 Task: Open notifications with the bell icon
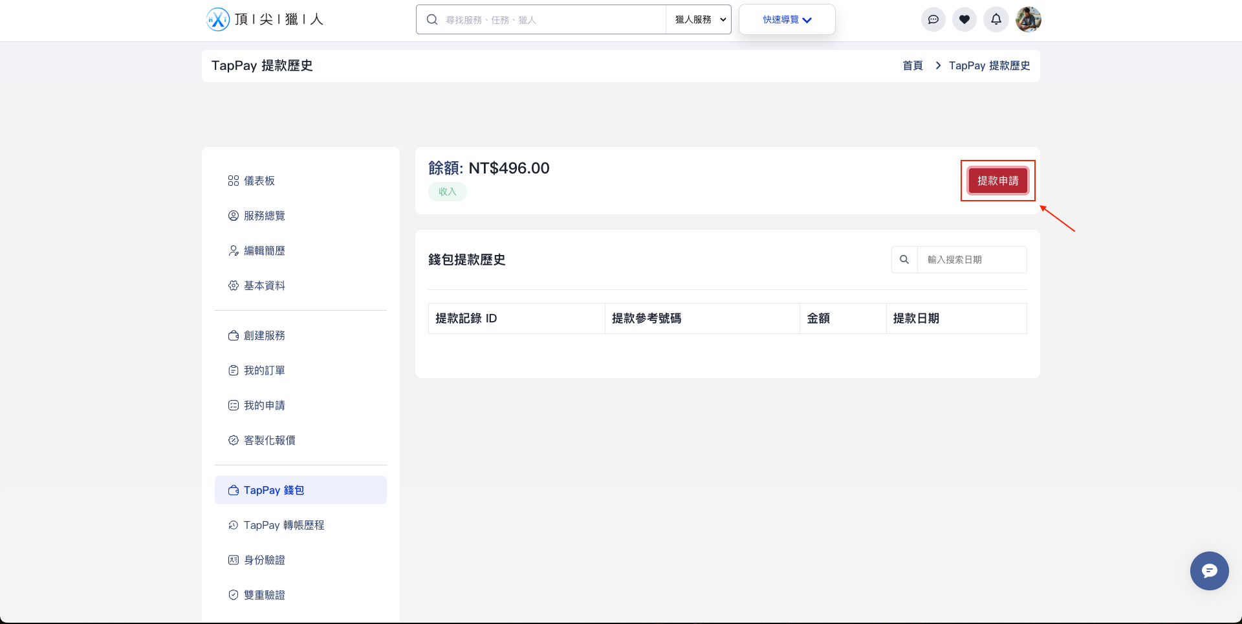coord(996,19)
